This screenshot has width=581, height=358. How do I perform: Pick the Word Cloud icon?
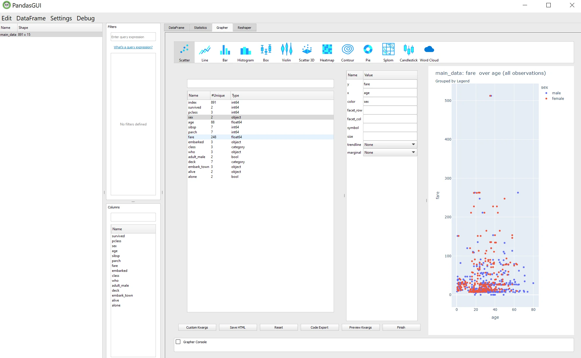pos(429,52)
